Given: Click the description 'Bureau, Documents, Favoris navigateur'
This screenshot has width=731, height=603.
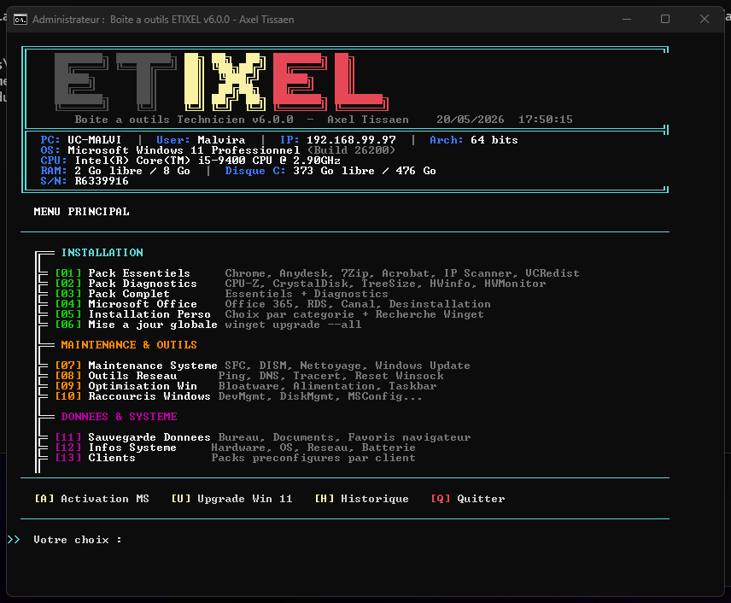Looking at the screenshot, I should (344, 437).
